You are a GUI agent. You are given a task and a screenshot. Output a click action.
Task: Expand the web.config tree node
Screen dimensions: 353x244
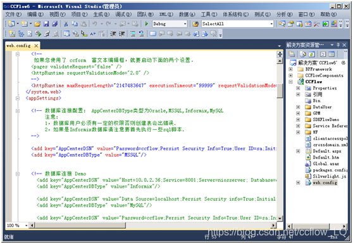click(x=298, y=183)
